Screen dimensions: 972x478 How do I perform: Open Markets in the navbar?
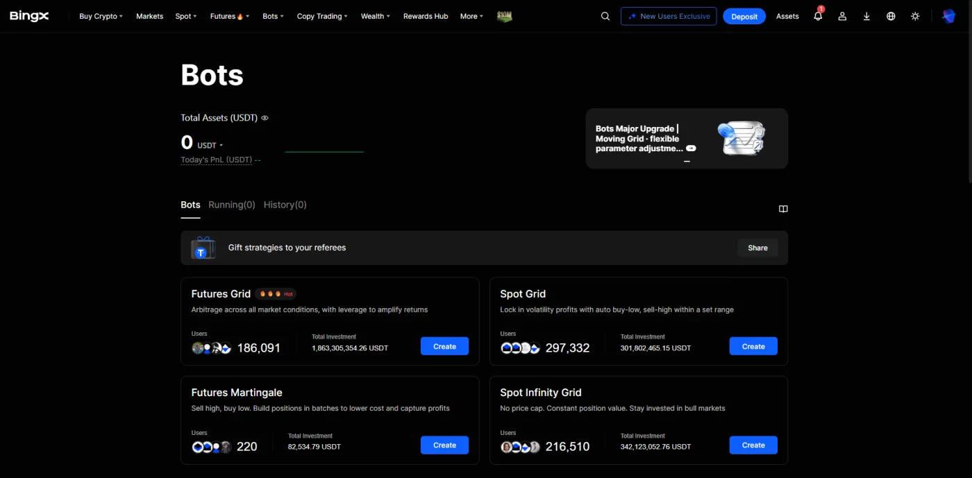pos(149,16)
